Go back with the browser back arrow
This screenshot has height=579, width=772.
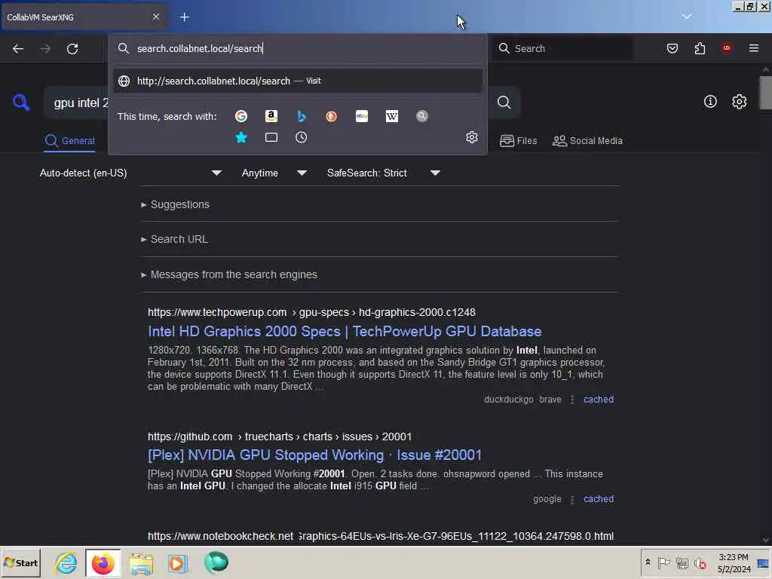pos(18,49)
